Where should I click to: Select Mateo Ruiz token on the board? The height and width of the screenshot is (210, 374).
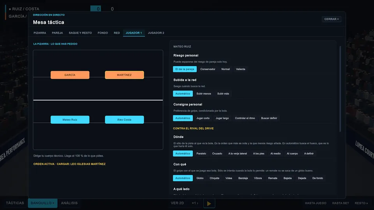70,119
